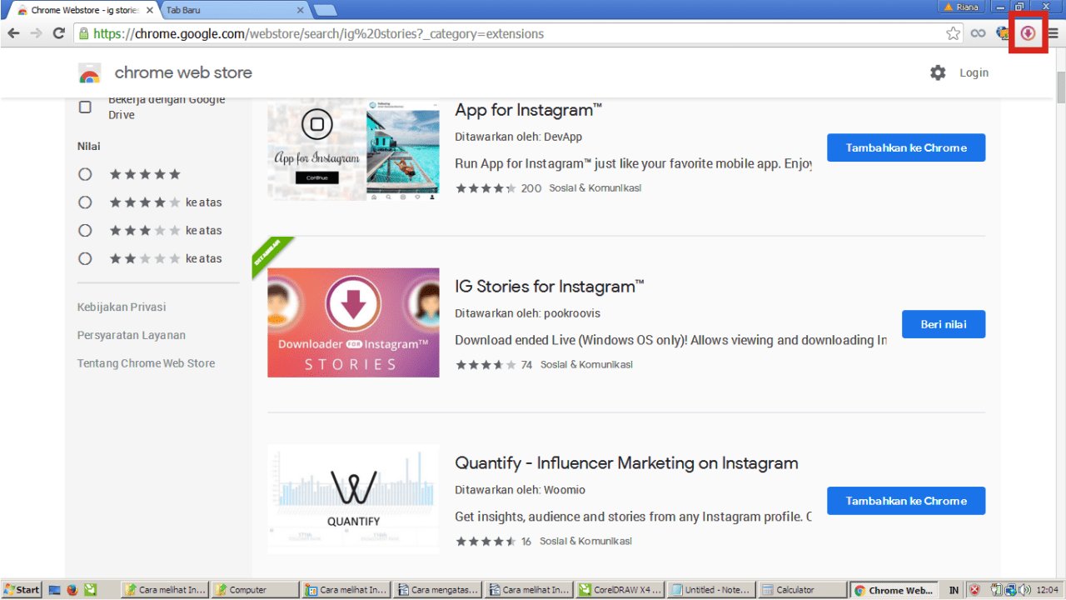Click the Show Desktop quick launch icon
This screenshot has height=600, width=1066.
coord(55,590)
